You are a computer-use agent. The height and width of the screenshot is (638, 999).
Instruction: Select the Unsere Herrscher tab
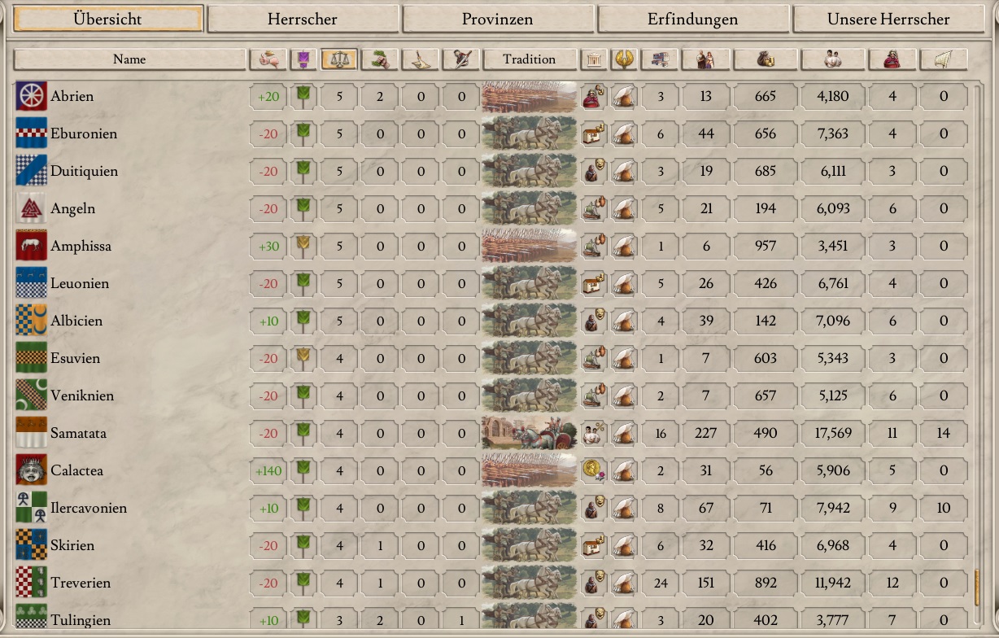888,19
